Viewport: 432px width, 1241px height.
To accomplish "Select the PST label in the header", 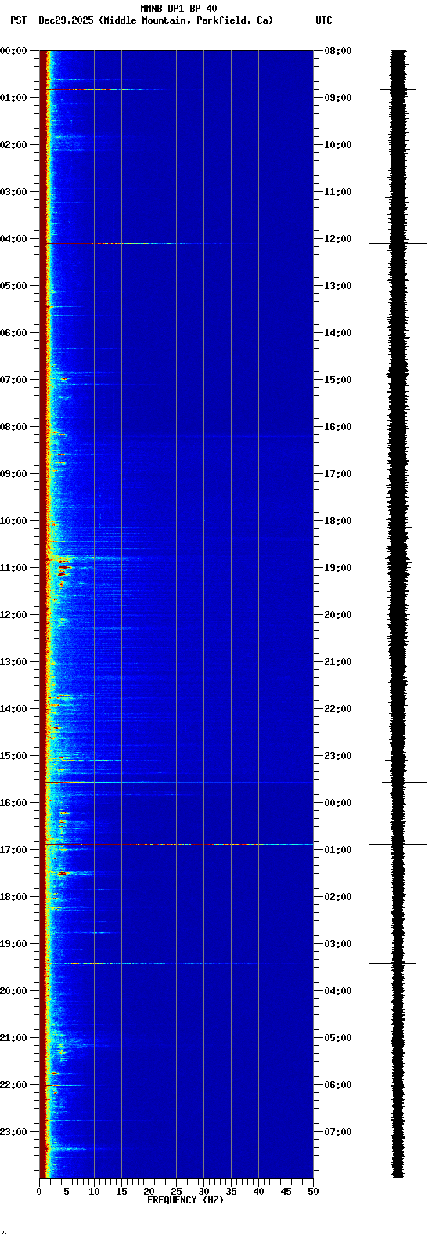I will pos(18,20).
